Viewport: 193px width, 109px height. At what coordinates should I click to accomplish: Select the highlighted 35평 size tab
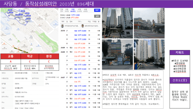(73, 10)
